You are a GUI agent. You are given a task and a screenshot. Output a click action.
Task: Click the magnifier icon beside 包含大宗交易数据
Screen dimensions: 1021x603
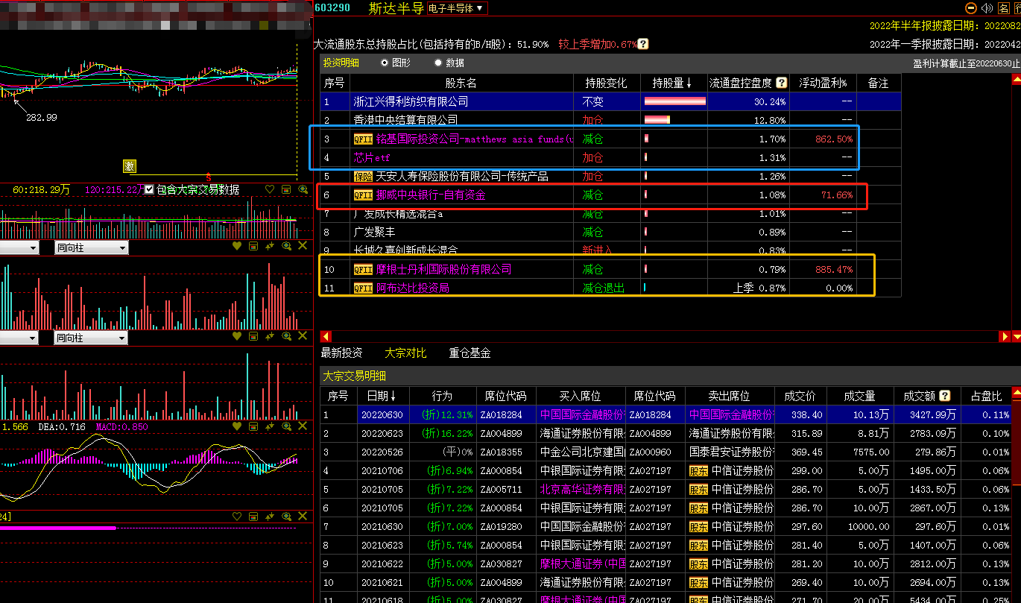[x=303, y=189]
